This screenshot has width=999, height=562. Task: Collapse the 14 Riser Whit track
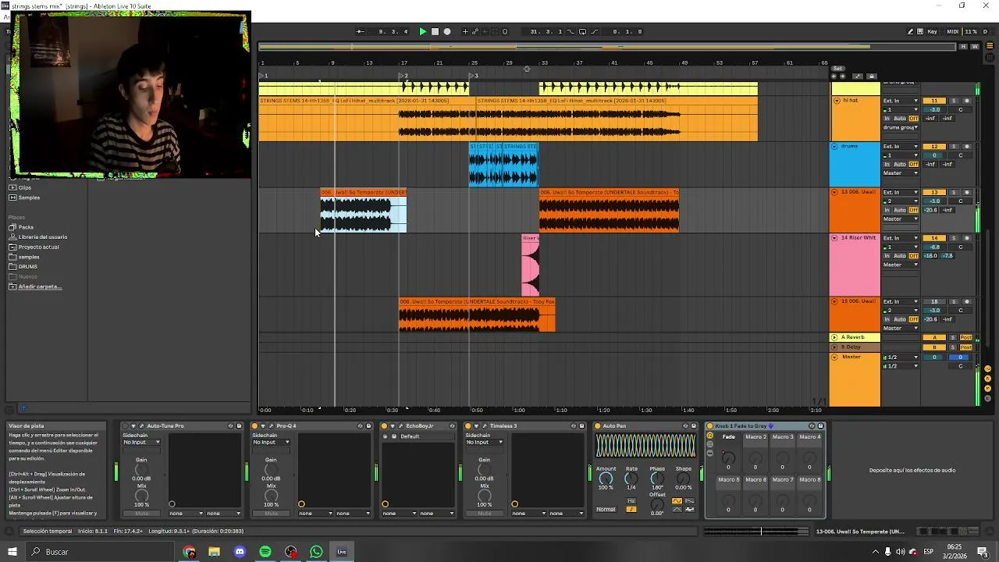[834, 238]
